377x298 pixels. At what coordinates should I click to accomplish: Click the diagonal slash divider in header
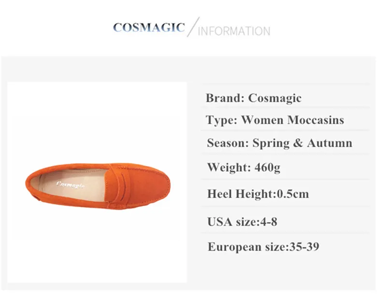click(193, 27)
